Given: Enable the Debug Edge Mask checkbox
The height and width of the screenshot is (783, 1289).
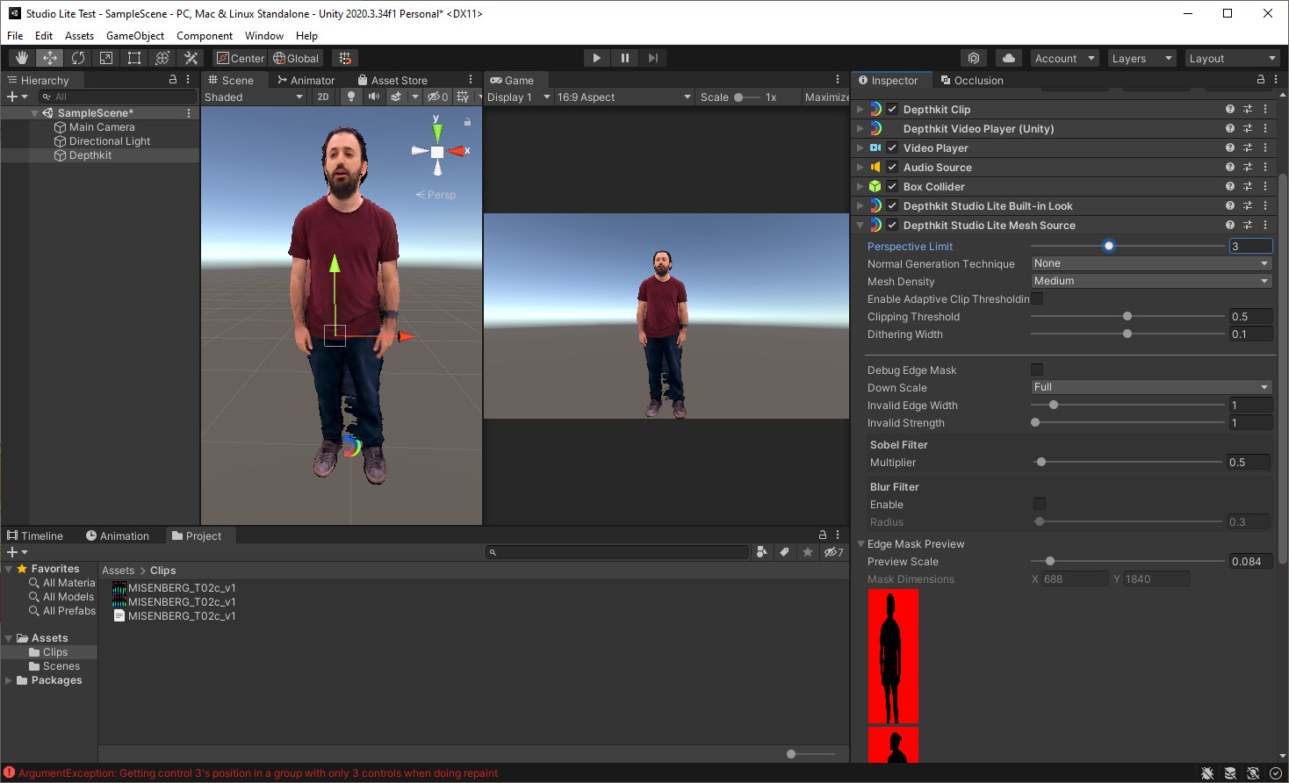Looking at the screenshot, I should [x=1037, y=370].
